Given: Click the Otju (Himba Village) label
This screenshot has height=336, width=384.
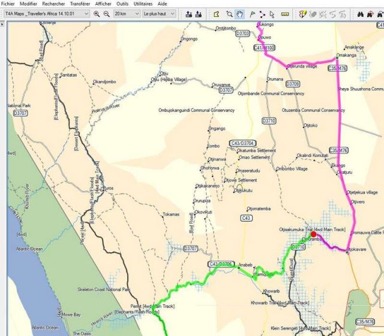Looking at the screenshot, I should 169,80.
